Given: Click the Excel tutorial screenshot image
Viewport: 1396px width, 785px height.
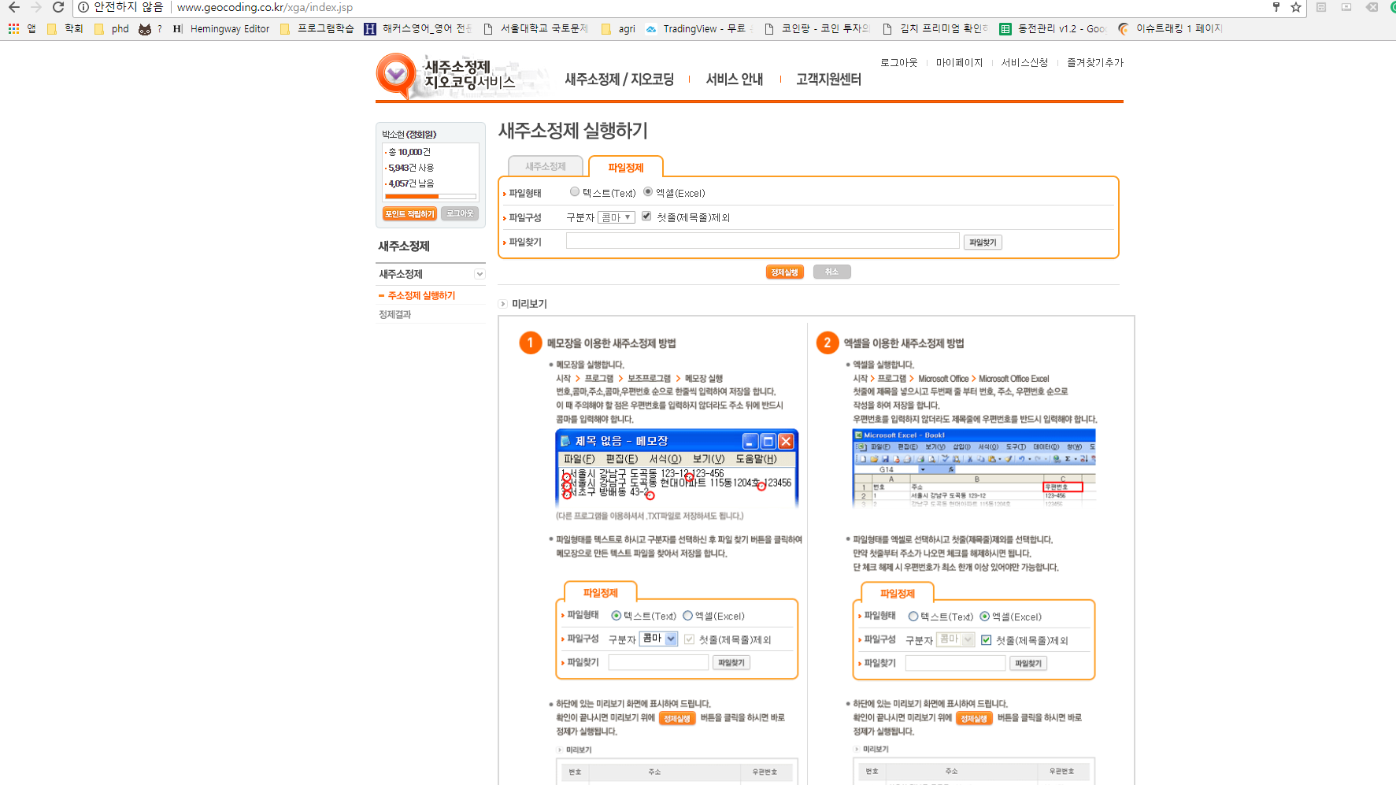Looking at the screenshot, I should (974, 468).
